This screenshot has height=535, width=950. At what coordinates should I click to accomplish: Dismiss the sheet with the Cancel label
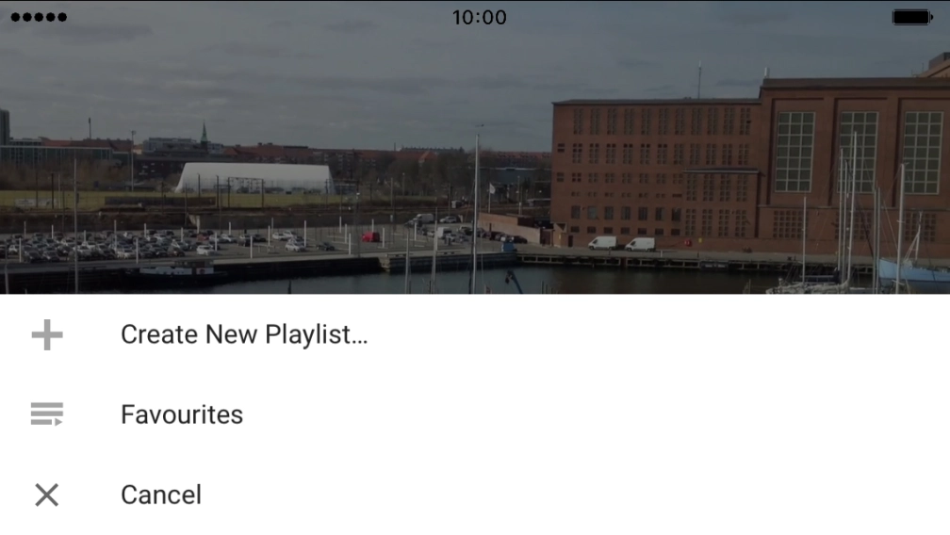pos(161,495)
